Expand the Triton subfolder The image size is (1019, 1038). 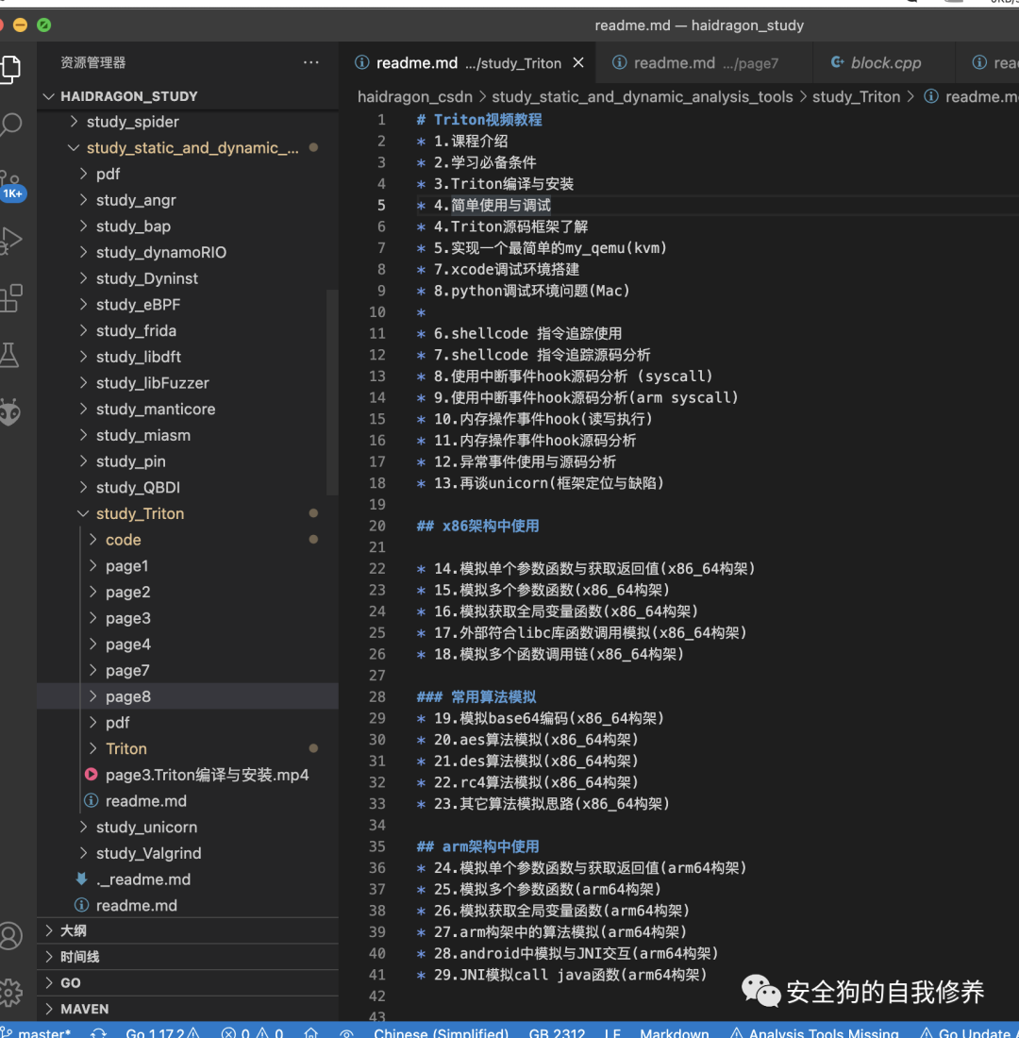(x=188, y=748)
